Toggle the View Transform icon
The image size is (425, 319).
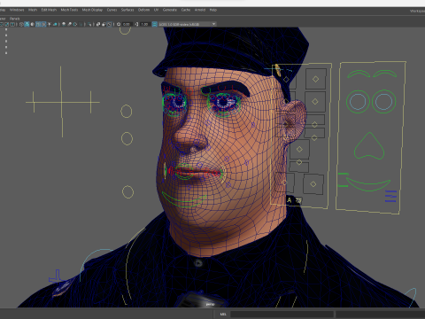point(154,24)
